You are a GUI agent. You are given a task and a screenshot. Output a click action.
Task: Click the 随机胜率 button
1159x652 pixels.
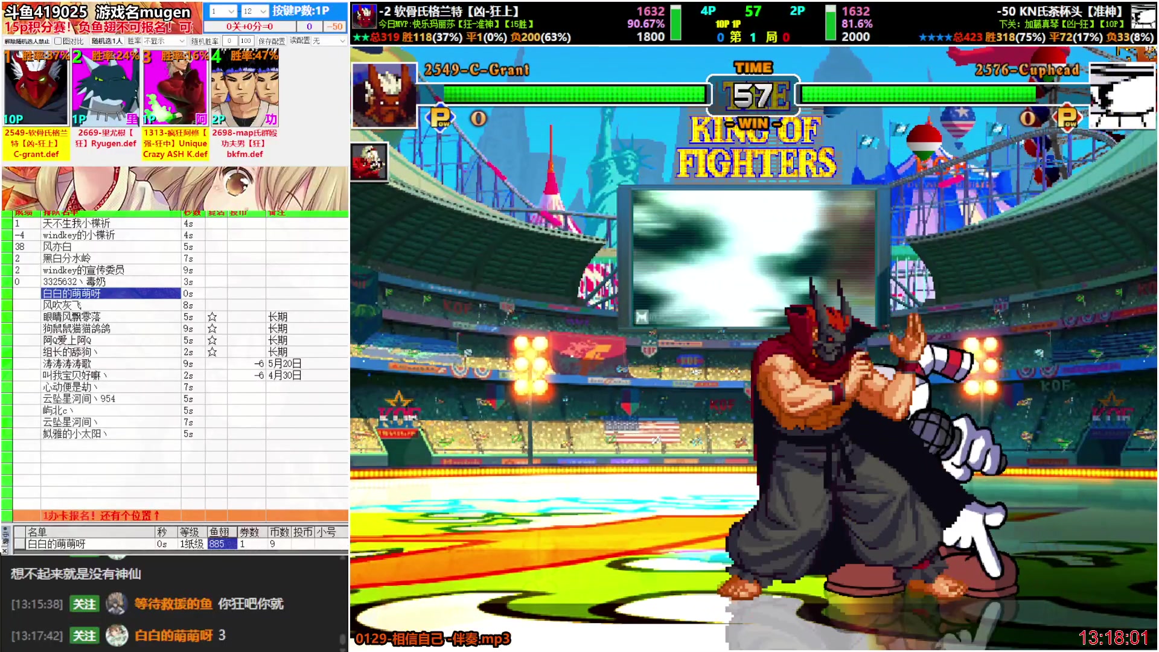coord(205,41)
